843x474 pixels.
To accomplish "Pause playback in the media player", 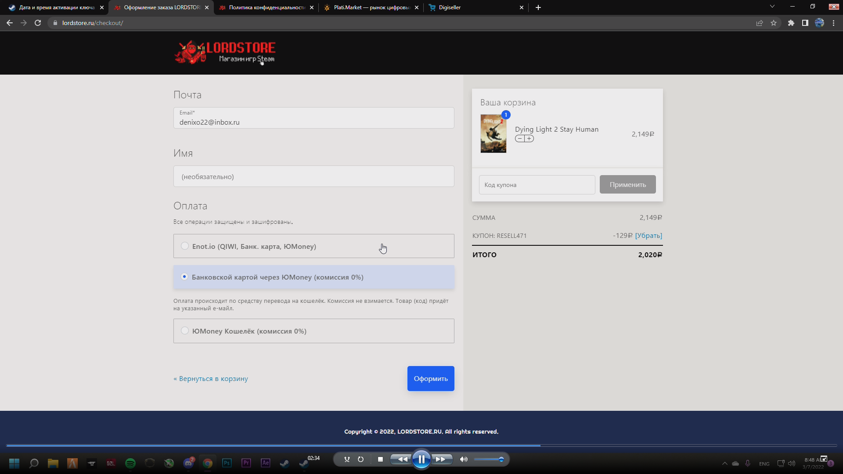I will [421, 460].
